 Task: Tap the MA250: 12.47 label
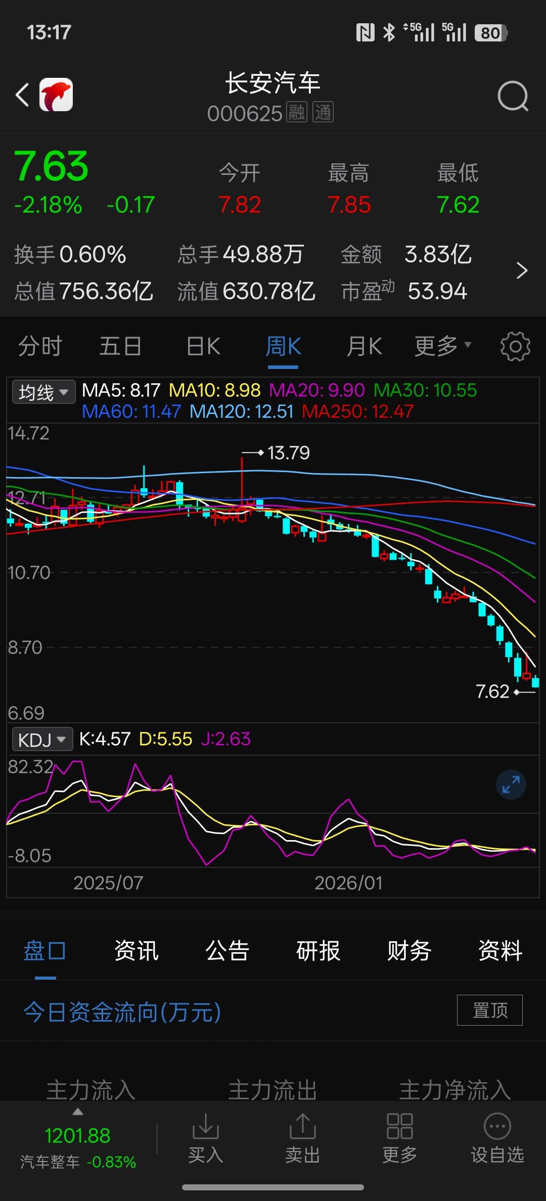(x=358, y=411)
